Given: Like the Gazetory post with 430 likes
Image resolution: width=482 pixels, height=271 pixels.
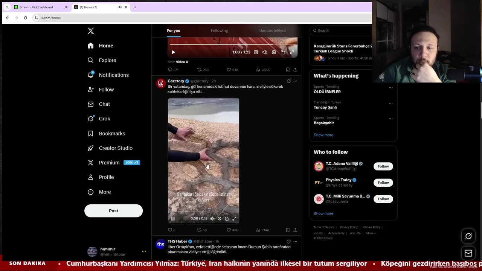Looking at the screenshot, I should [x=232, y=230].
